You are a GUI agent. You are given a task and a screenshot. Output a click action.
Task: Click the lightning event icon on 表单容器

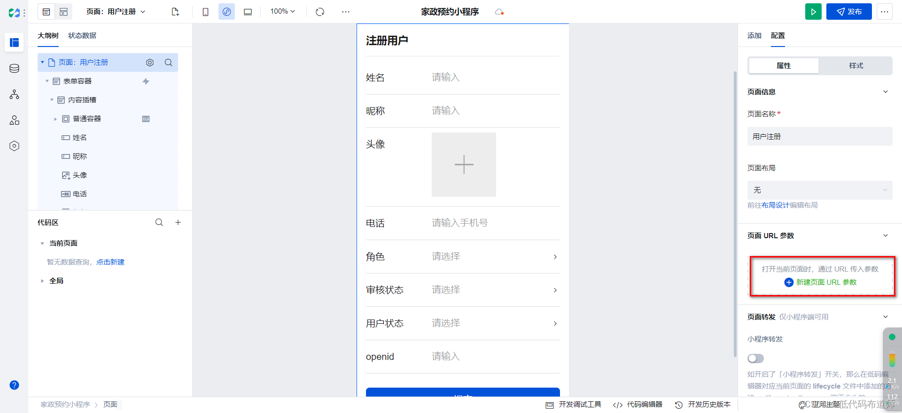(x=146, y=81)
